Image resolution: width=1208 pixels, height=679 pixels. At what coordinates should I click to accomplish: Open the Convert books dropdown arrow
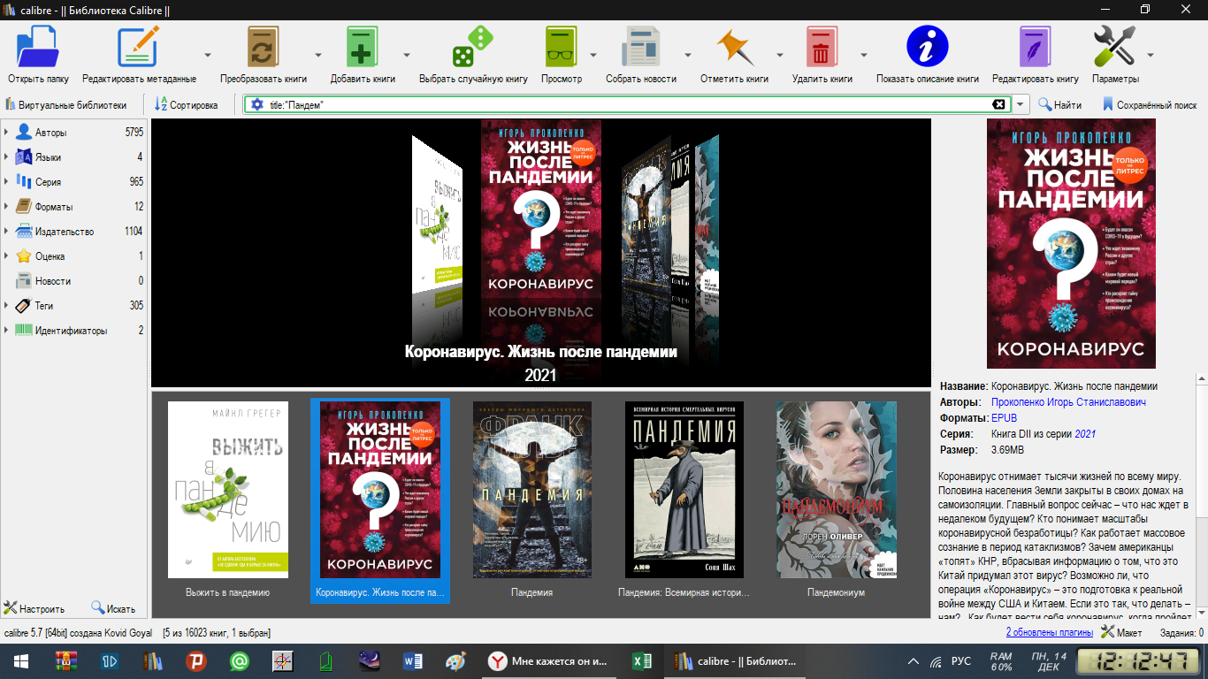317,54
